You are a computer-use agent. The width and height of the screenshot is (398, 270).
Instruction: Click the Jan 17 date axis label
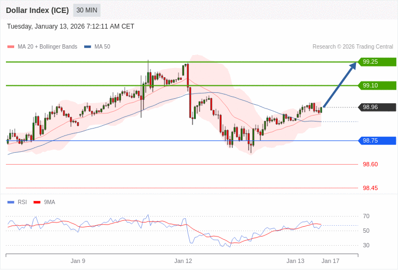pos(330,261)
